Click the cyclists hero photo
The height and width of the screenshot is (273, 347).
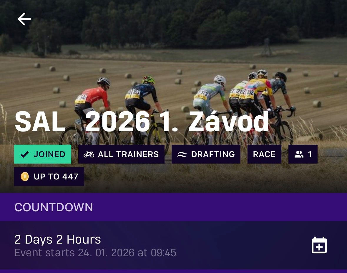click(x=174, y=96)
